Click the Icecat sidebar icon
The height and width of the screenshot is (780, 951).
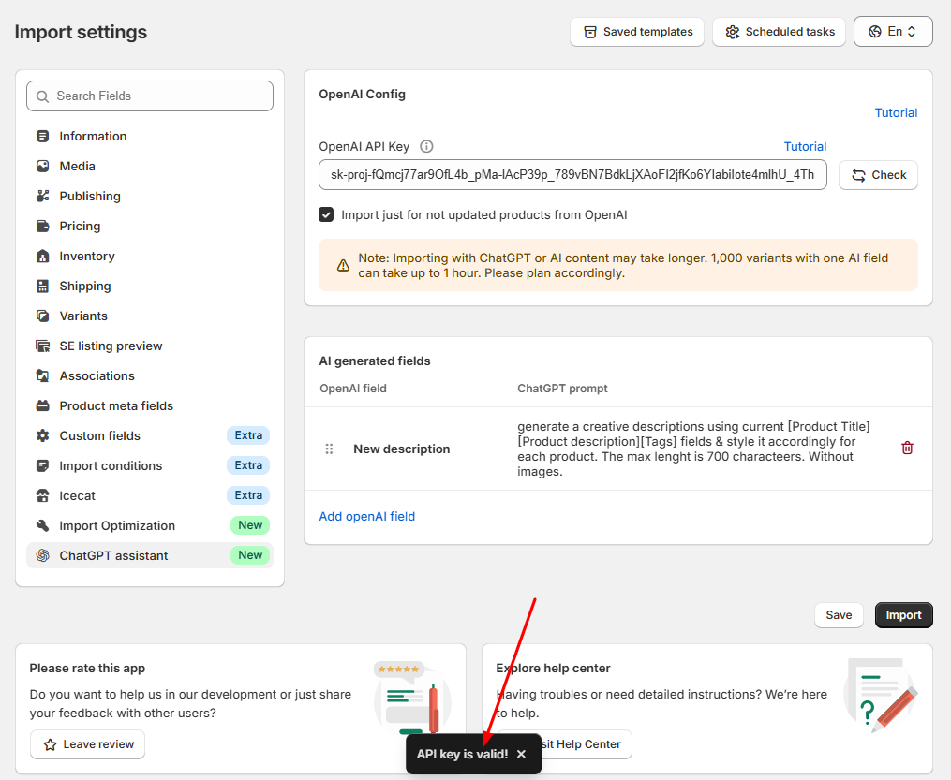[42, 495]
